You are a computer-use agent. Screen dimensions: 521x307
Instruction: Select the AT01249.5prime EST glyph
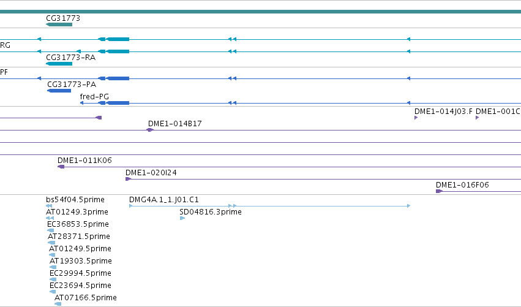[52, 255]
